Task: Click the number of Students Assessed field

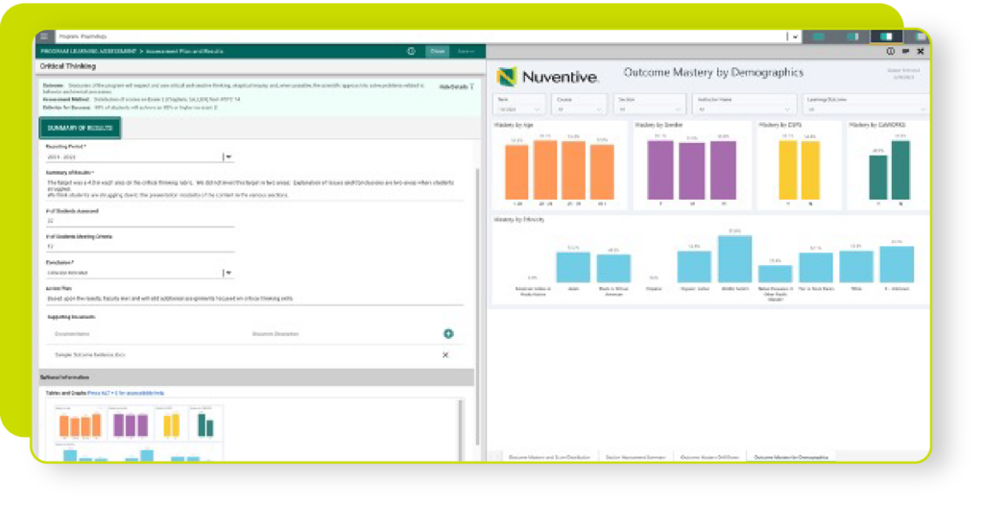Action: point(139,222)
